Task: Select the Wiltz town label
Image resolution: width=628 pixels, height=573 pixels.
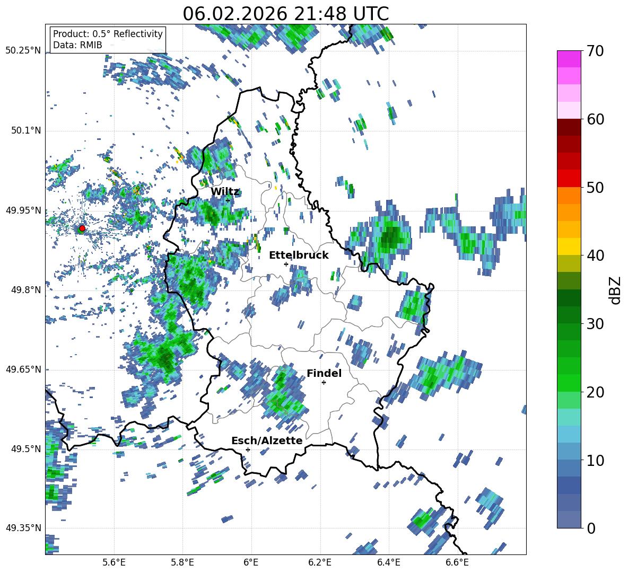Action: (x=225, y=191)
